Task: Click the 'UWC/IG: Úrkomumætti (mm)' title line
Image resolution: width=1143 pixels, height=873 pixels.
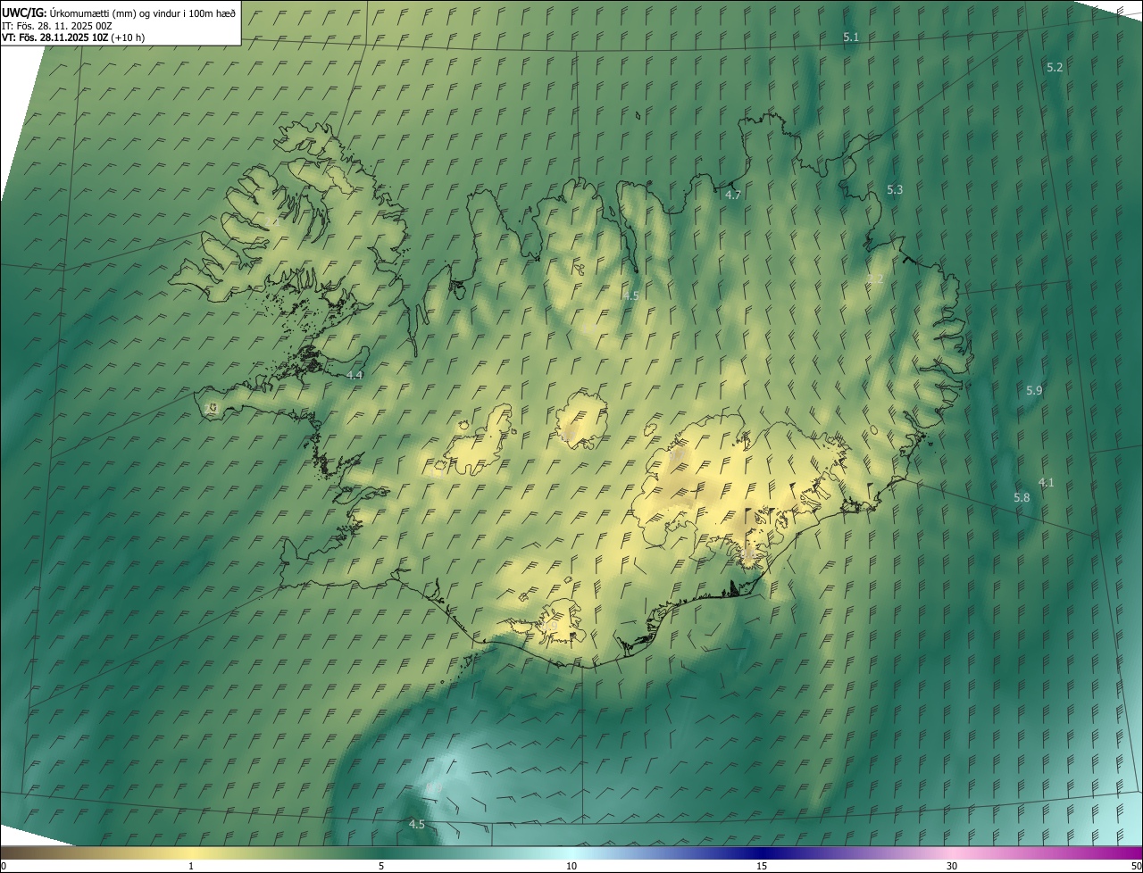Action: (119, 12)
